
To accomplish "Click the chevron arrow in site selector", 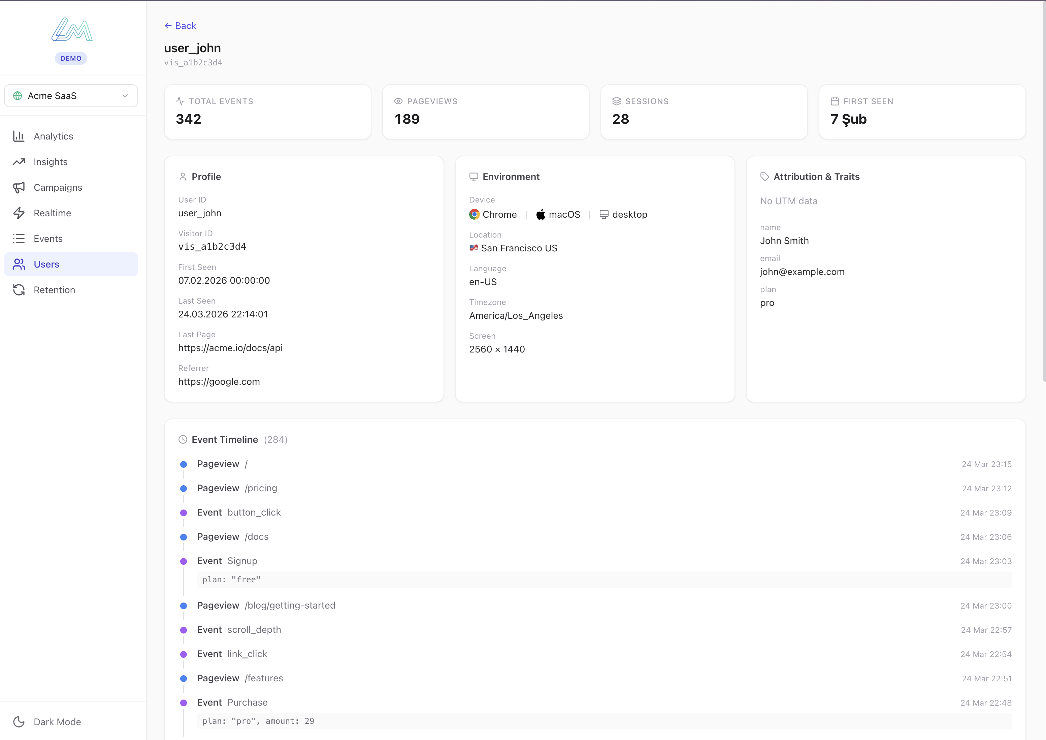I will pyautogui.click(x=125, y=96).
